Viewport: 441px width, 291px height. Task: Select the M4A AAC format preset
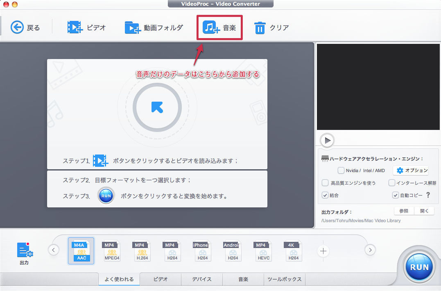point(81,251)
